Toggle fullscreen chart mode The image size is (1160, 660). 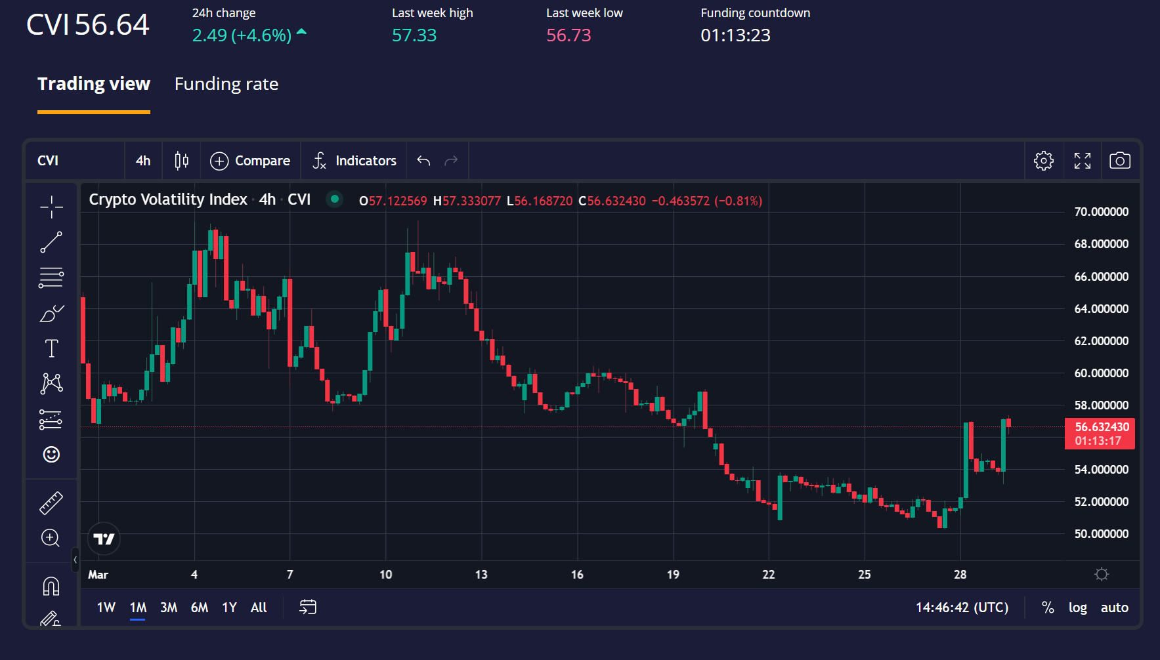[x=1082, y=161]
